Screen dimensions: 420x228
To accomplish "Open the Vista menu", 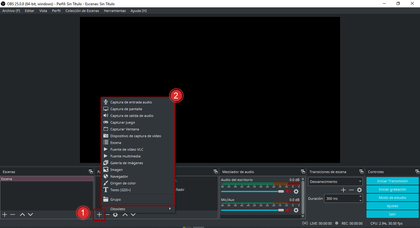I will tap(43, 11).
